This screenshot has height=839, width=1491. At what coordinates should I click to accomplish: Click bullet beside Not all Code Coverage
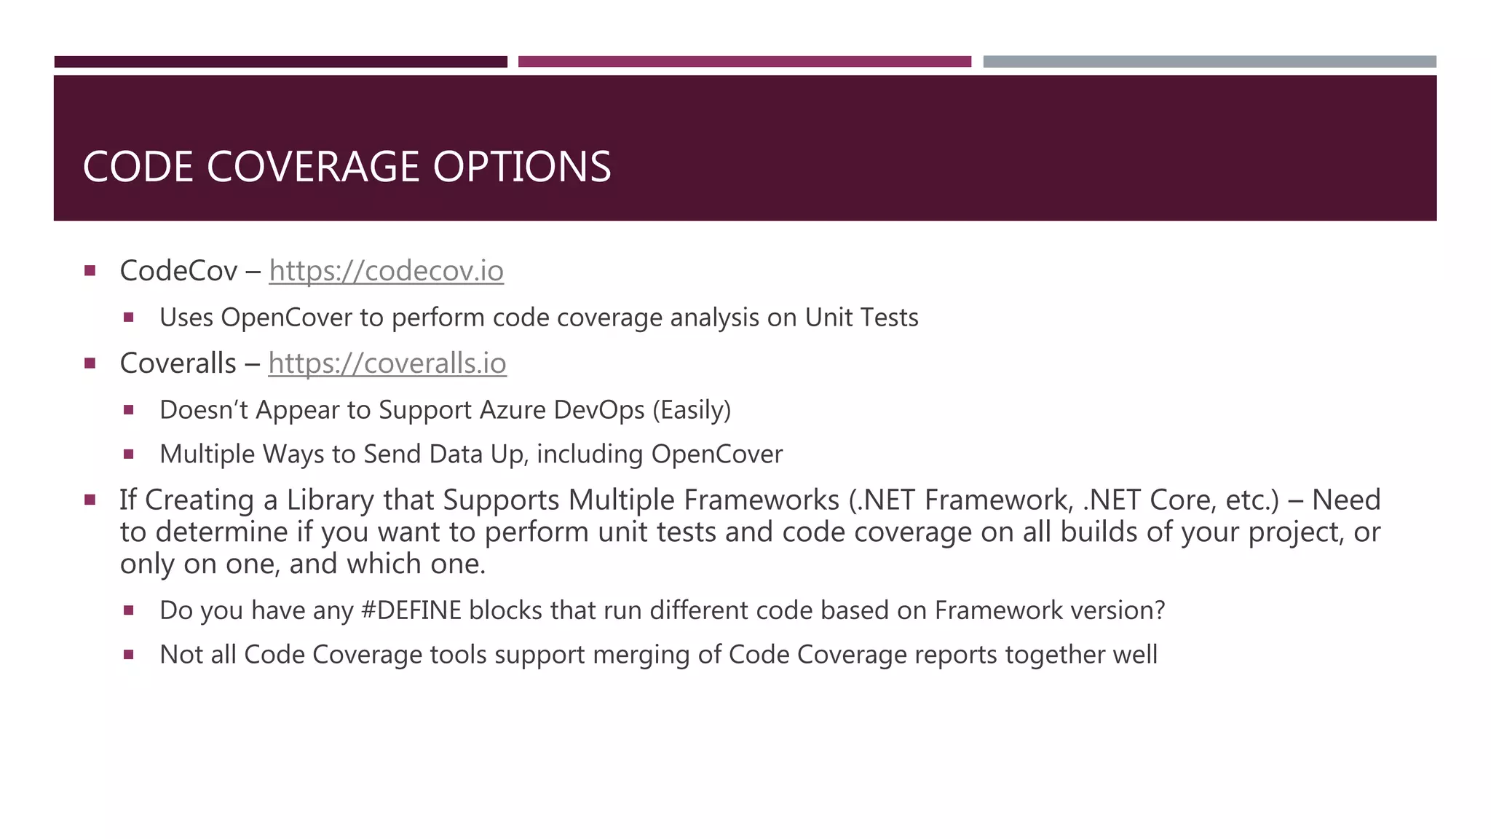(129, 655)
